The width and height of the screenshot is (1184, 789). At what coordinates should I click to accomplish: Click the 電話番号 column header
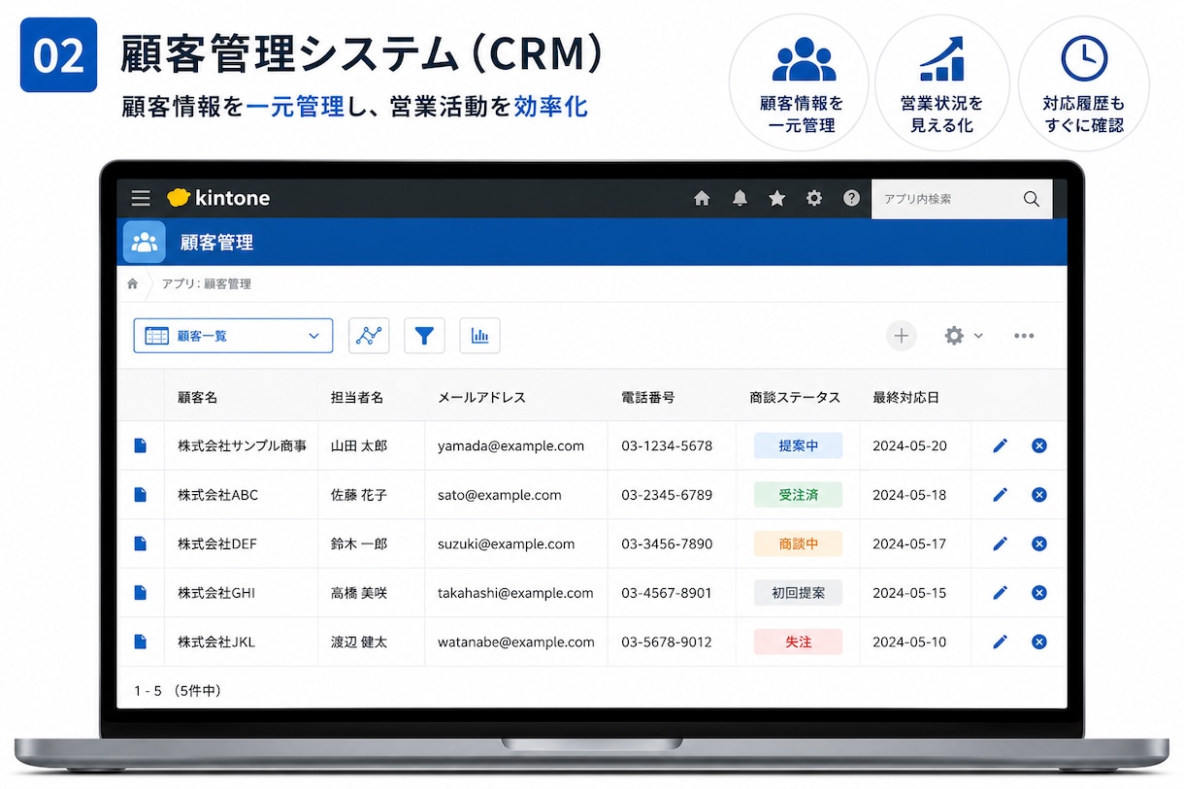[x=648, y=397]
